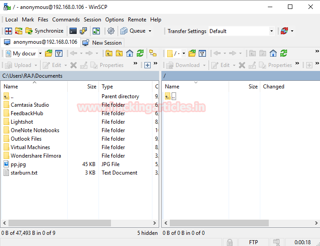Open the Local menu
This screenshot has height=246, width=320.
pos(12,20)
